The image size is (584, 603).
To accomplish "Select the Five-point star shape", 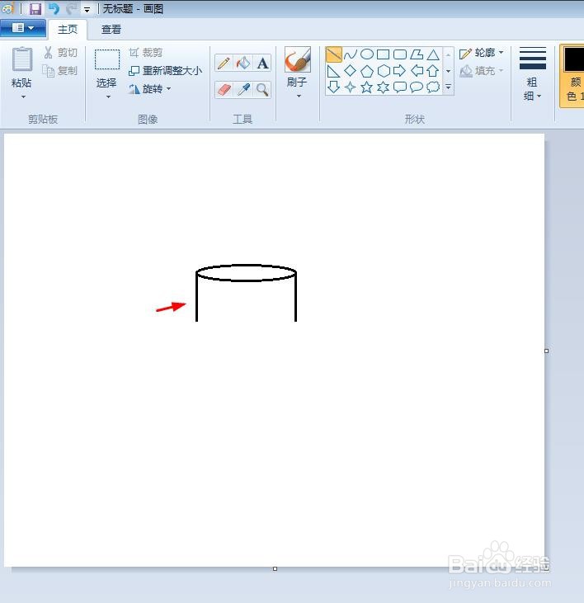I will pos(367,87).
